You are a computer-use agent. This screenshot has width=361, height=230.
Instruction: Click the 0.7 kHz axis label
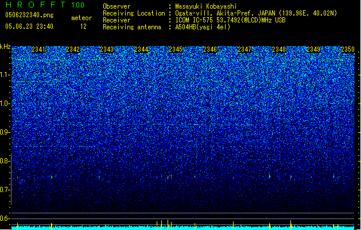(x=5, y=190)
